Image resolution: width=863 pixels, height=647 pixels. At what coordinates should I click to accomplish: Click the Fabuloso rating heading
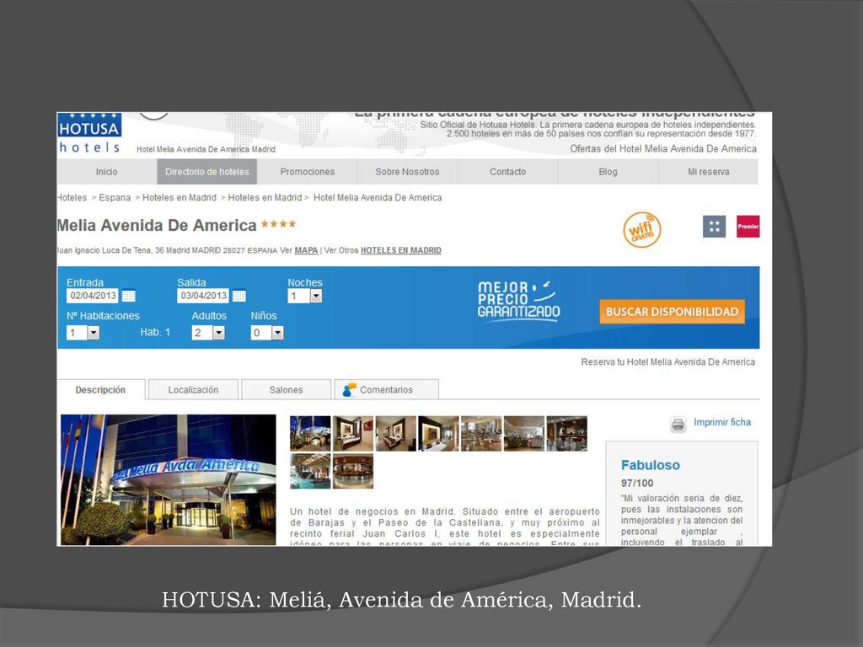click(x=650, y=465)
